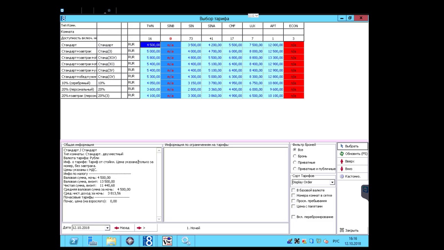Viewport: 444px width, 250px height.
Task: Click the star icon at the top
Action: [109, 10]
